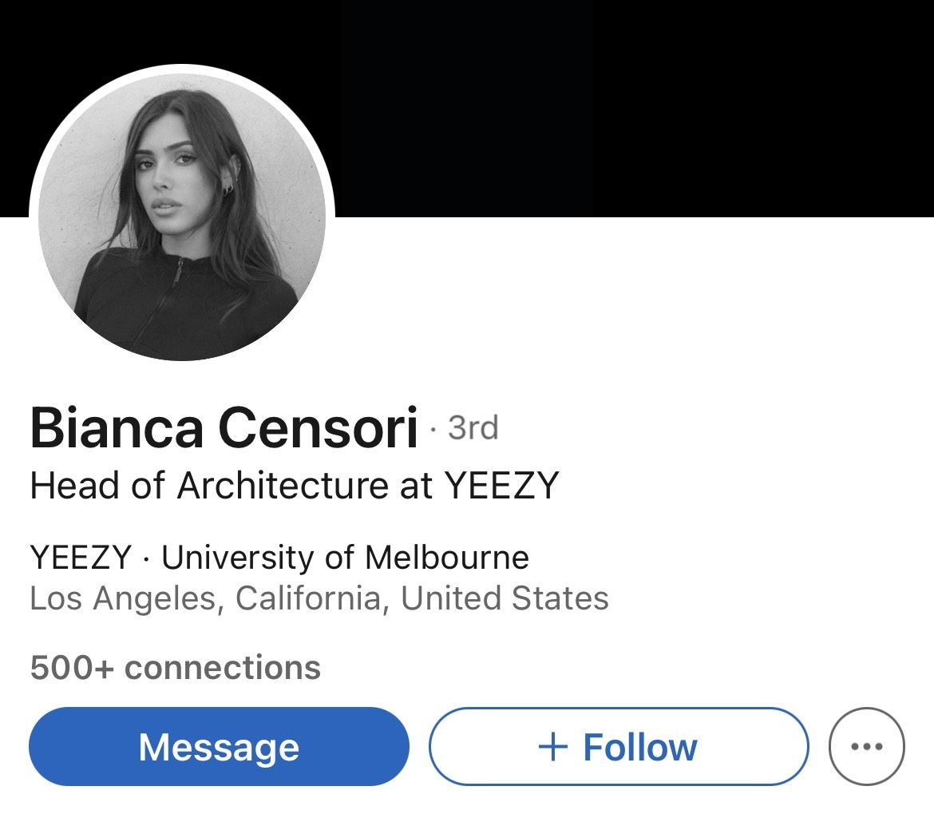Click the word Architecture in the headline
This screenshot has width=934, height=826.
point(283,485)
